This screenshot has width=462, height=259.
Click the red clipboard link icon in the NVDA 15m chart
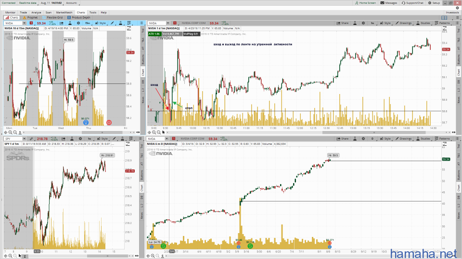tap(31, 23)
